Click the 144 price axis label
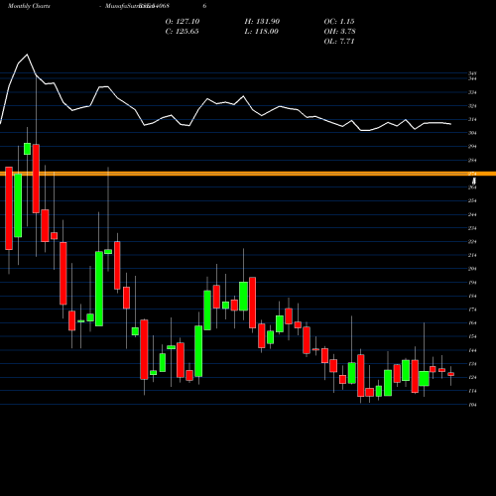 click(x=472, y=350)
